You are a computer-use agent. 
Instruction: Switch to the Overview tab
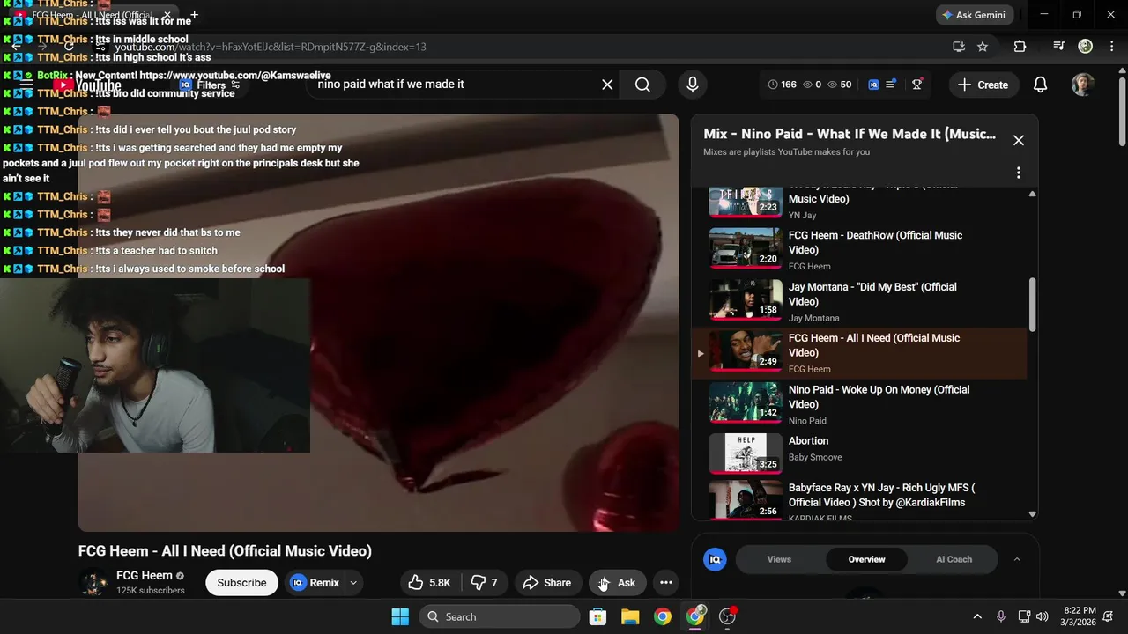point(866,559)
